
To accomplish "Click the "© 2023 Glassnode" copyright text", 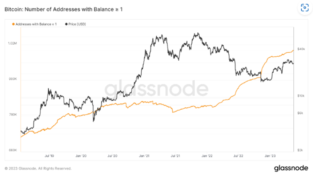I will tap(38, 169).
